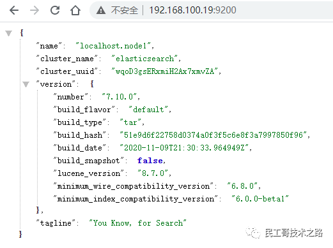Click the "build_flavor" key
The height and width of the screenshot is (248, 333).
[84, 110]
